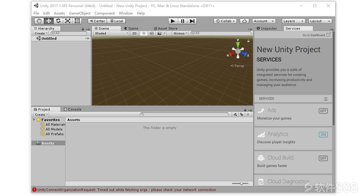Select All Prefabs favorite
The width and height of the screenshot is (363, 196).
[x=52, y=134]
